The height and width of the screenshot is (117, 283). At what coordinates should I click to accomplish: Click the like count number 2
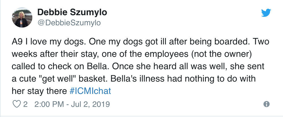(26, 104)
